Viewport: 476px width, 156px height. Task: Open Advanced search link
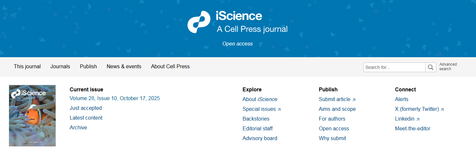[448, 67]
